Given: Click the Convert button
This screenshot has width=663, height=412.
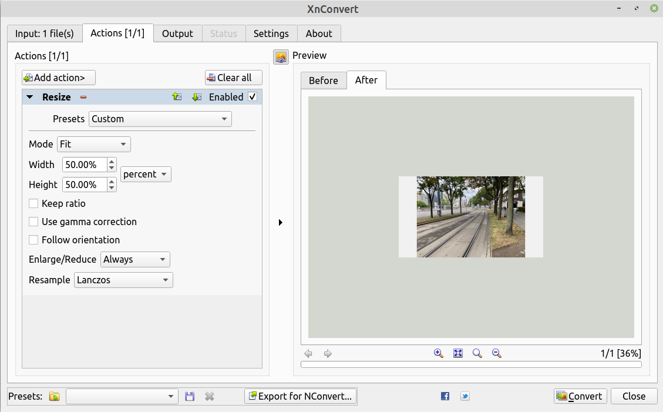Looking at the screenshot, I should click(x=580, y=396).
